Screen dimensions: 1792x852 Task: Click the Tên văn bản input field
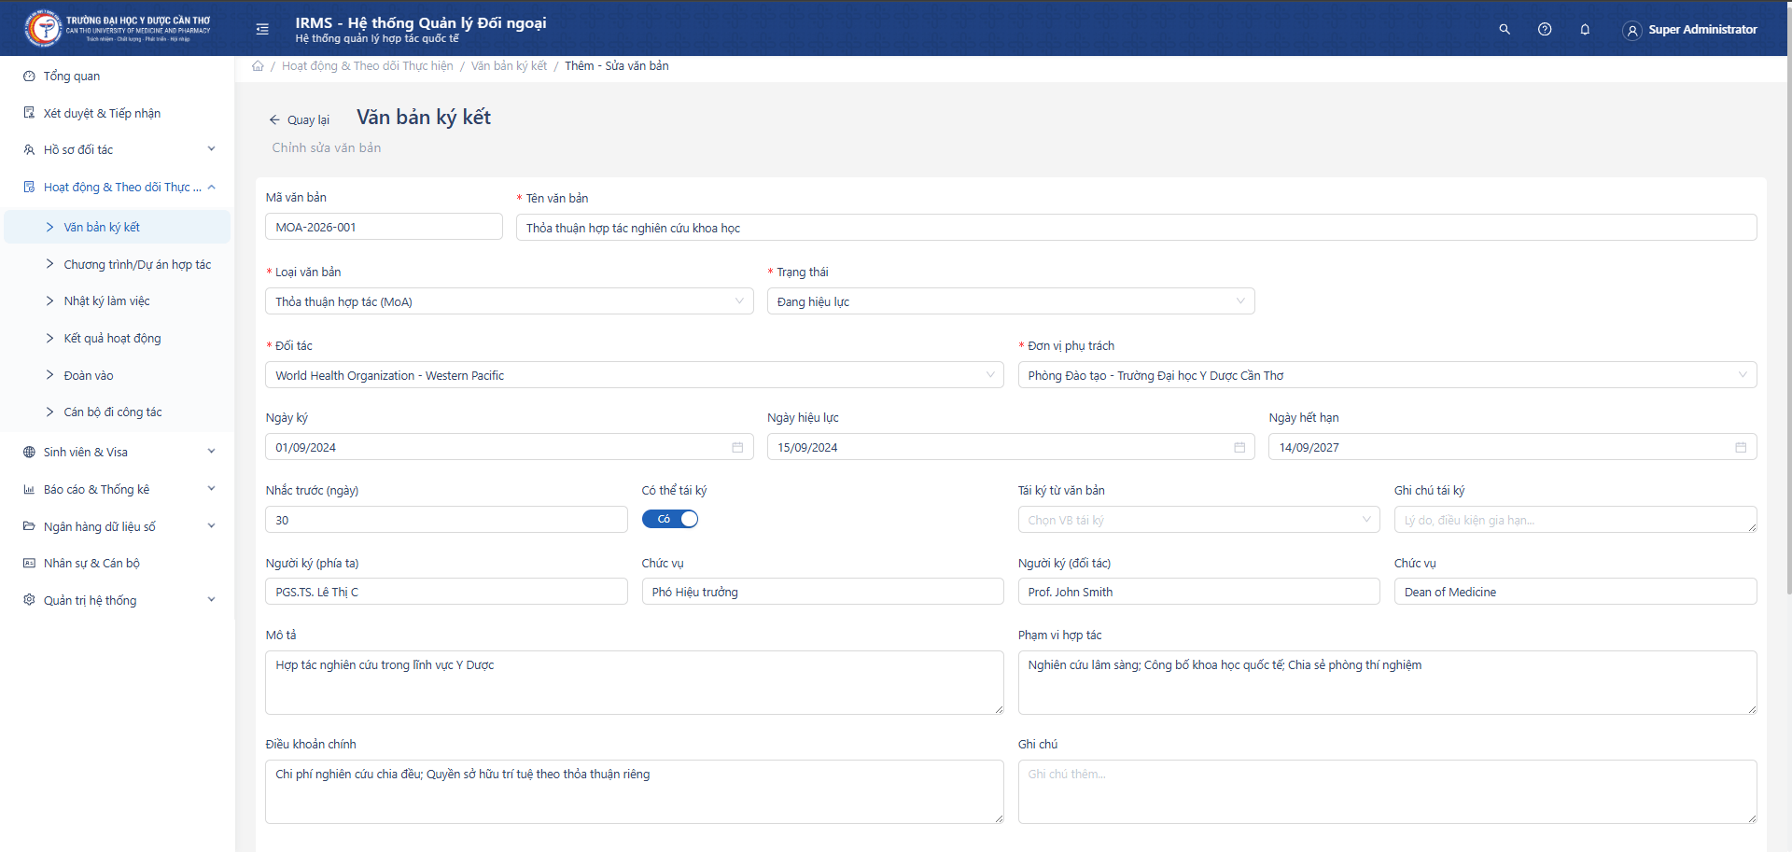(1135, 228)
